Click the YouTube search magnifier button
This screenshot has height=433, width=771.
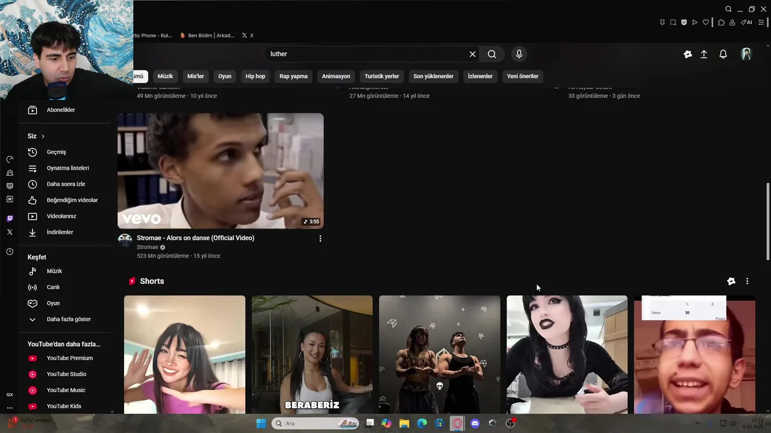point(492,54)
